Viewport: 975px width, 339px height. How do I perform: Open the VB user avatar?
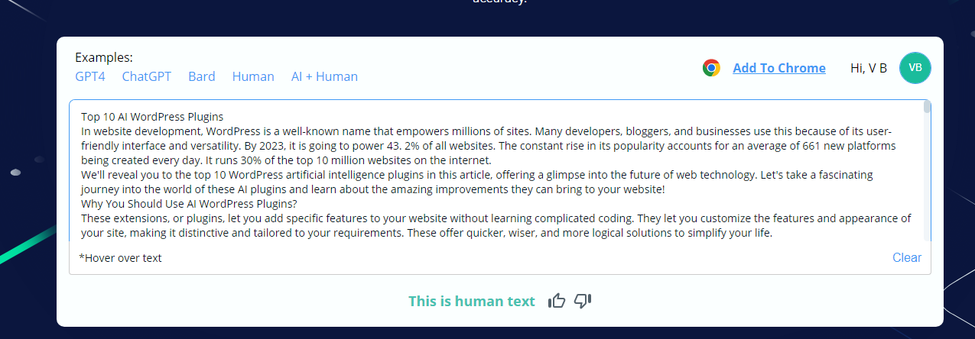click(915, 68)
